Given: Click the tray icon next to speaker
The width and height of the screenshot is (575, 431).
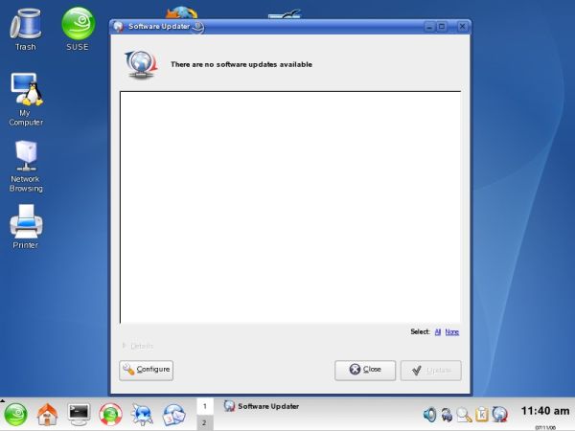Looking at the screenshot, I should point(447,415).
